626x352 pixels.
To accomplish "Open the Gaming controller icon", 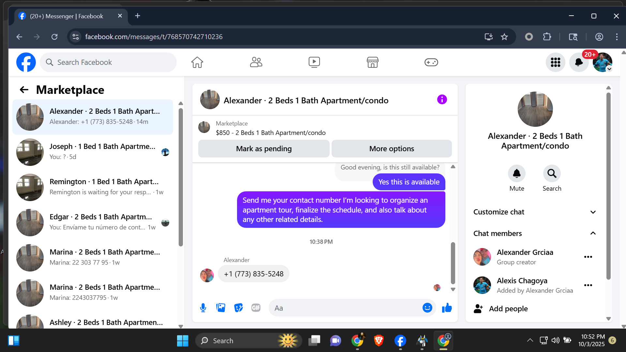I will click(x=431, y=62).
